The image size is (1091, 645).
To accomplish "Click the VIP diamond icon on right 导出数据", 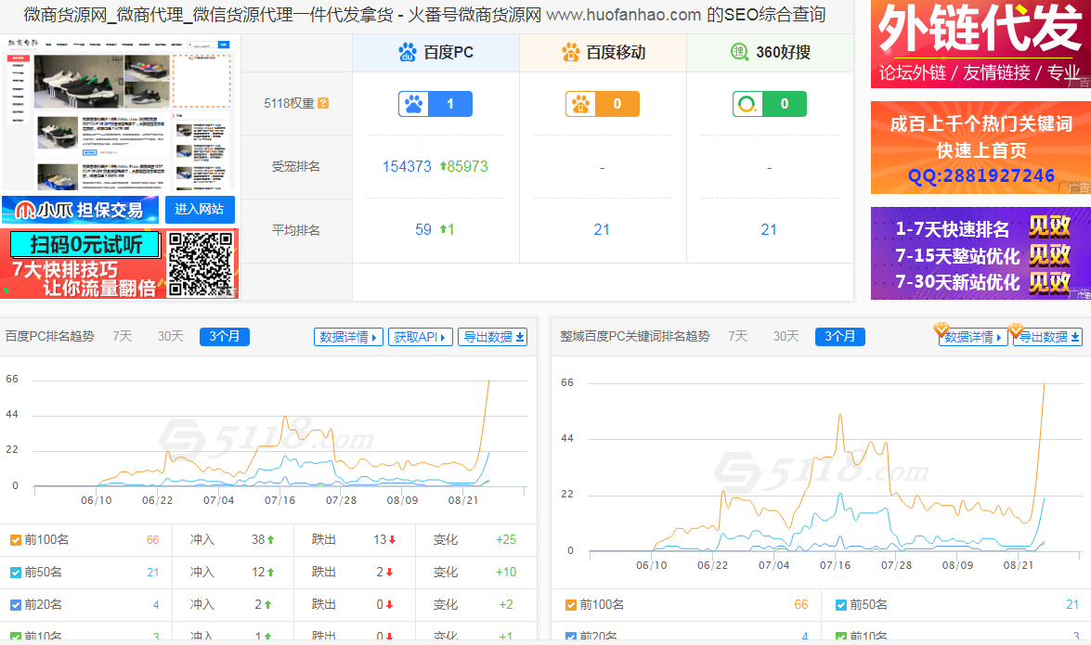I will pyautogui.click(x=1015, y=329).
